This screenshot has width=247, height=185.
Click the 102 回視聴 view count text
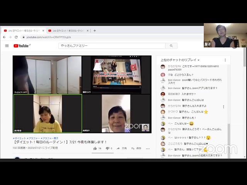click(19, 148)
